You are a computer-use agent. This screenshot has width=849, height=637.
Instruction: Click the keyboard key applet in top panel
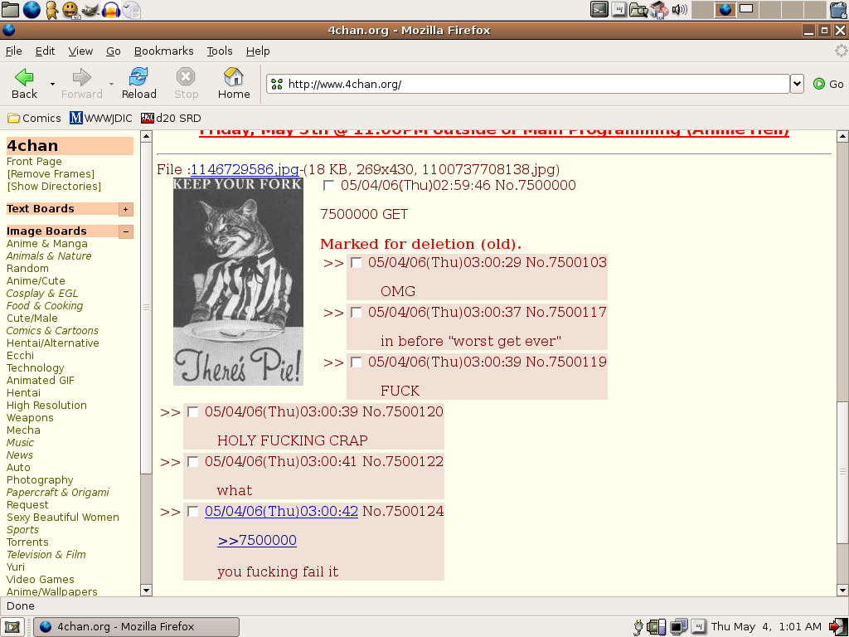(x=619, y=9)
